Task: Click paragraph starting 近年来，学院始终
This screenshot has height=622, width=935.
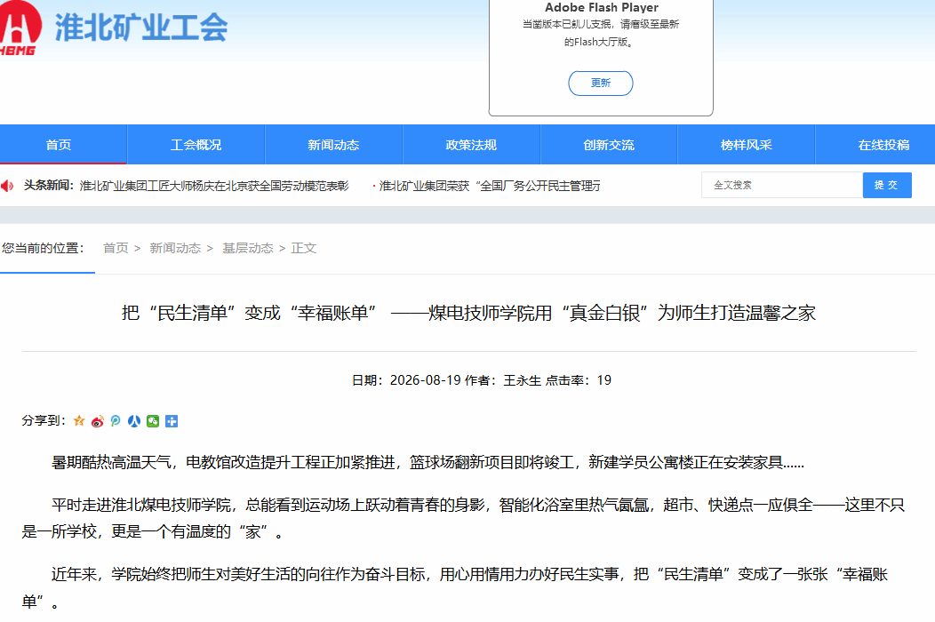Action: pos(456,588)
